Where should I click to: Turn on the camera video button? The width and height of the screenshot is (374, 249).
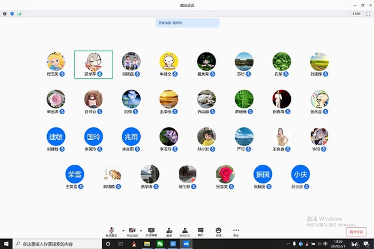[132, 232]
